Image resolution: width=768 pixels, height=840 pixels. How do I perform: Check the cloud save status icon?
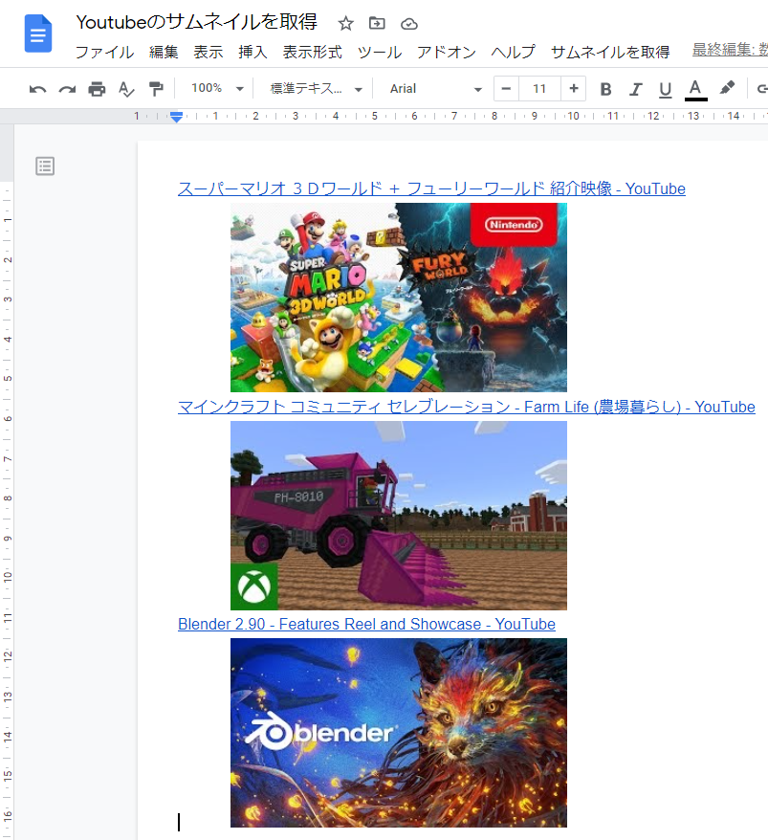409,24
